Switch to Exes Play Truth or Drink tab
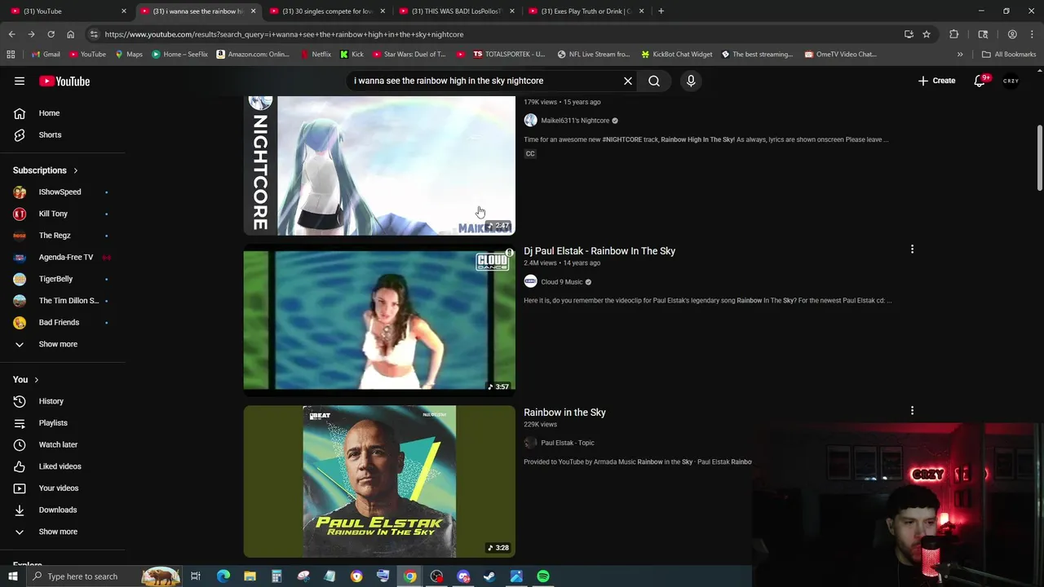The image size is (1044, 587). pos(586,11)
